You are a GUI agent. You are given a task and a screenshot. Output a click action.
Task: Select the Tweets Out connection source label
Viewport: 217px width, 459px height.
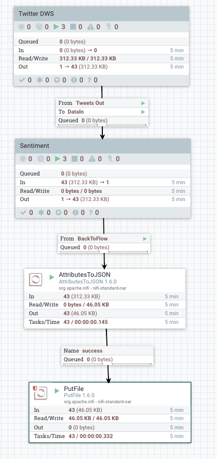click(x=90, y=103)
